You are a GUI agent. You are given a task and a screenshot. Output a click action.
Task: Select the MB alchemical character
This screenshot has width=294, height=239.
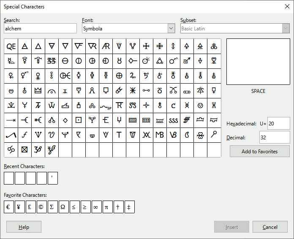(160, 135)
